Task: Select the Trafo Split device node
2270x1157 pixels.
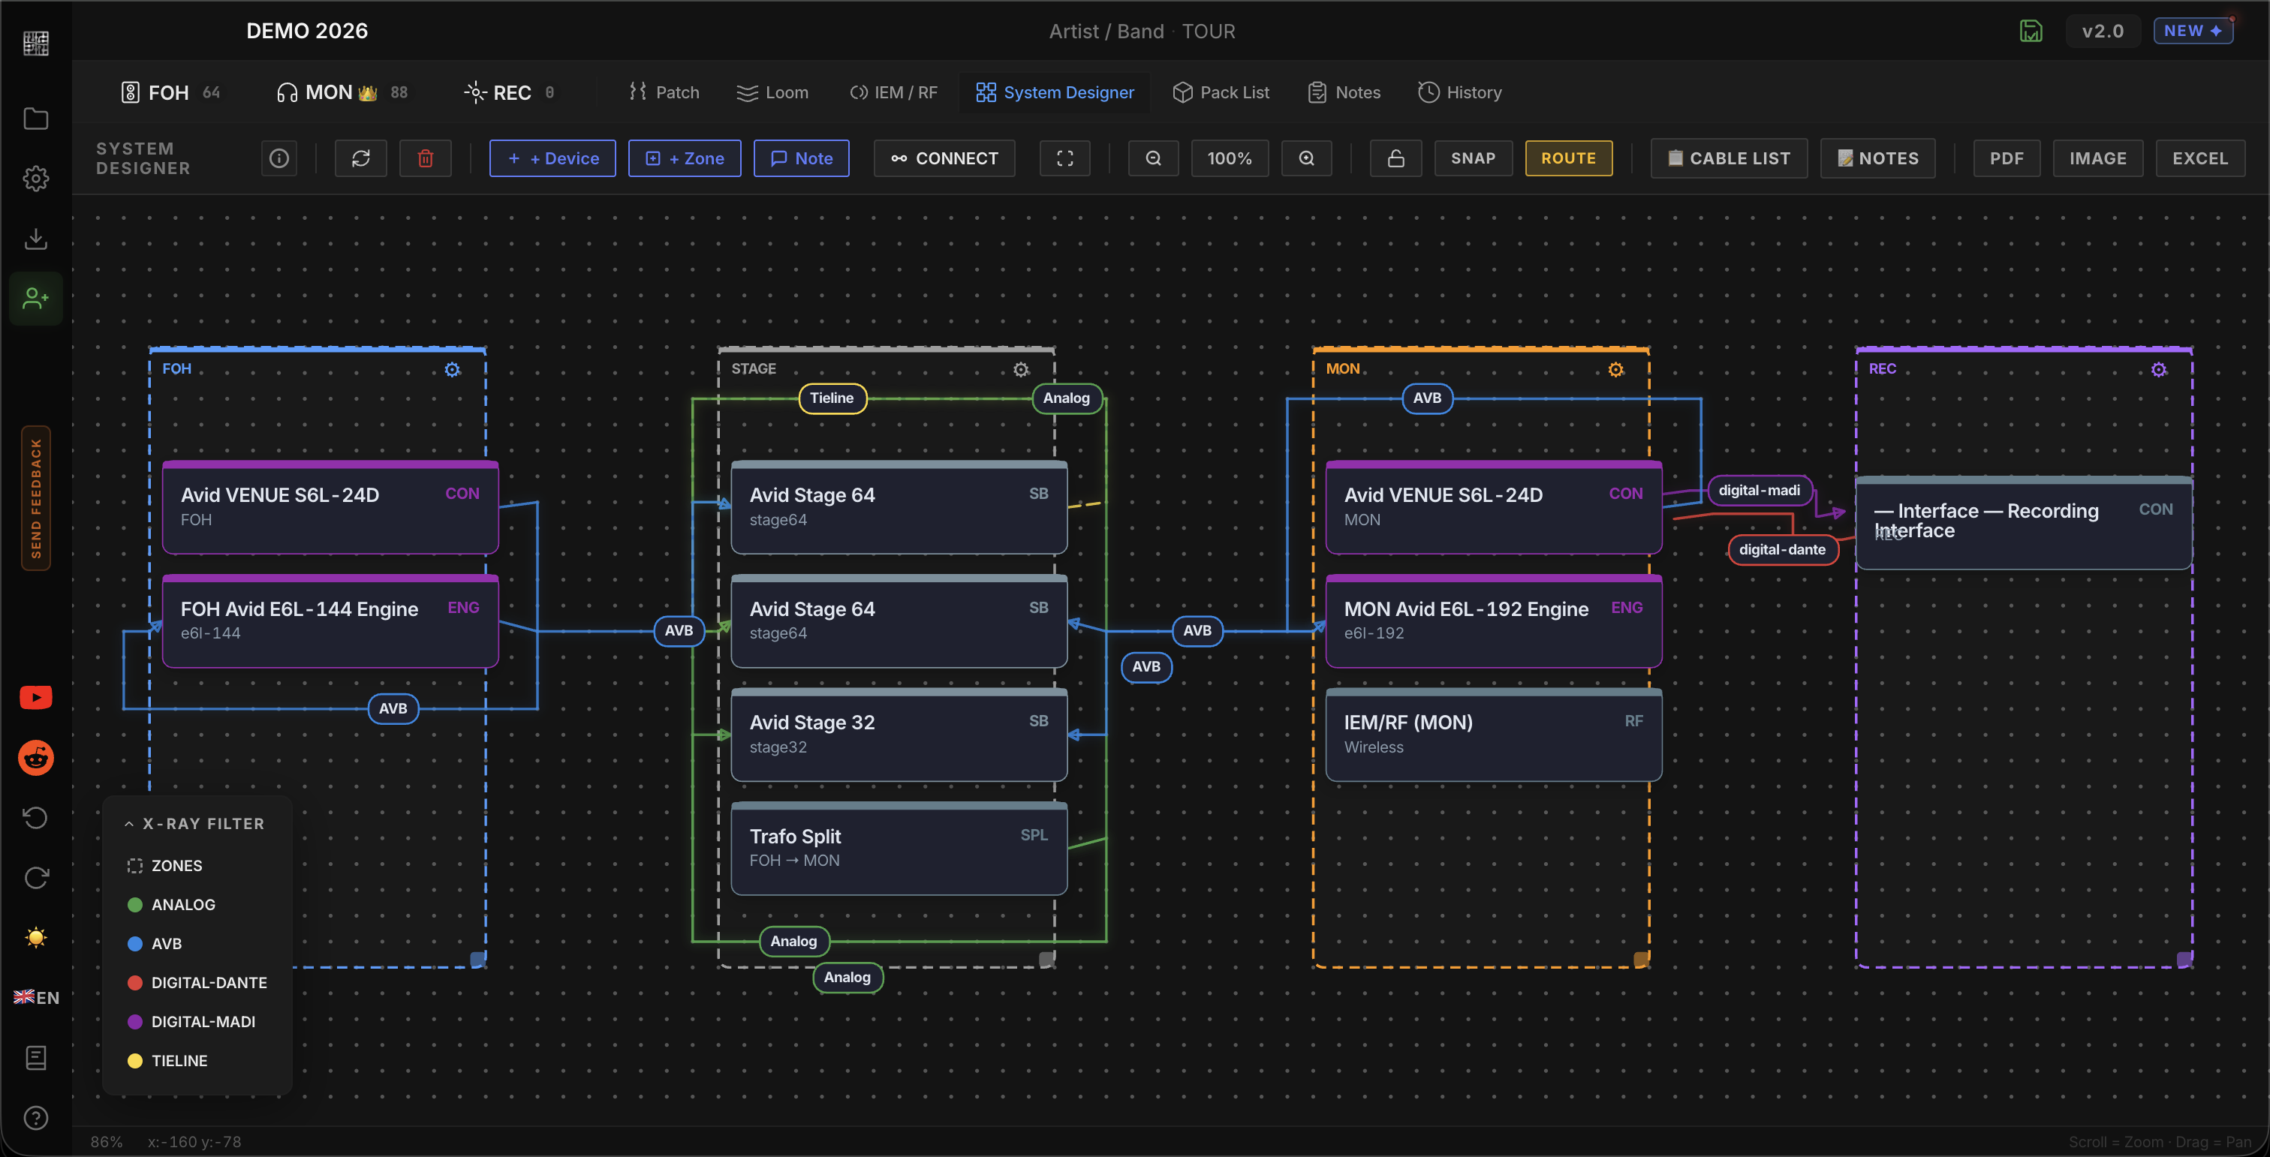Action: point(899,849)
